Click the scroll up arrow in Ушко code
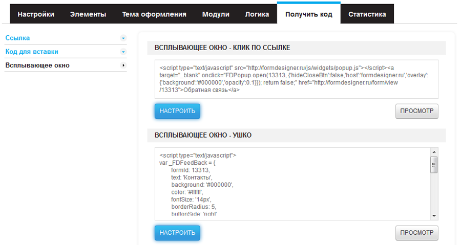Image resolution: width=461 pixels, height=245 pixels. click(x=434, y=152)
